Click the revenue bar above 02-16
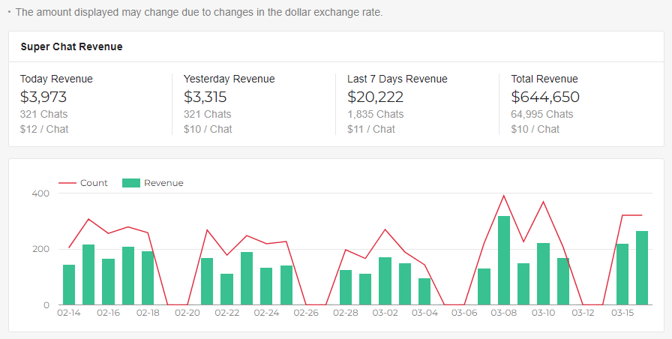This screenshot has height=339, width=672. tap(109, 282)
